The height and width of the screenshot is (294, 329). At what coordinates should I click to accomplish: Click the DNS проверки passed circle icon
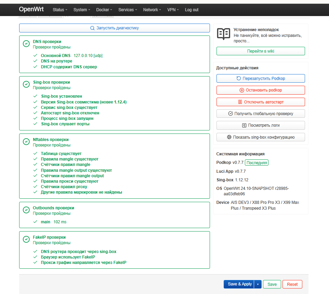click(x=26, y=44)
